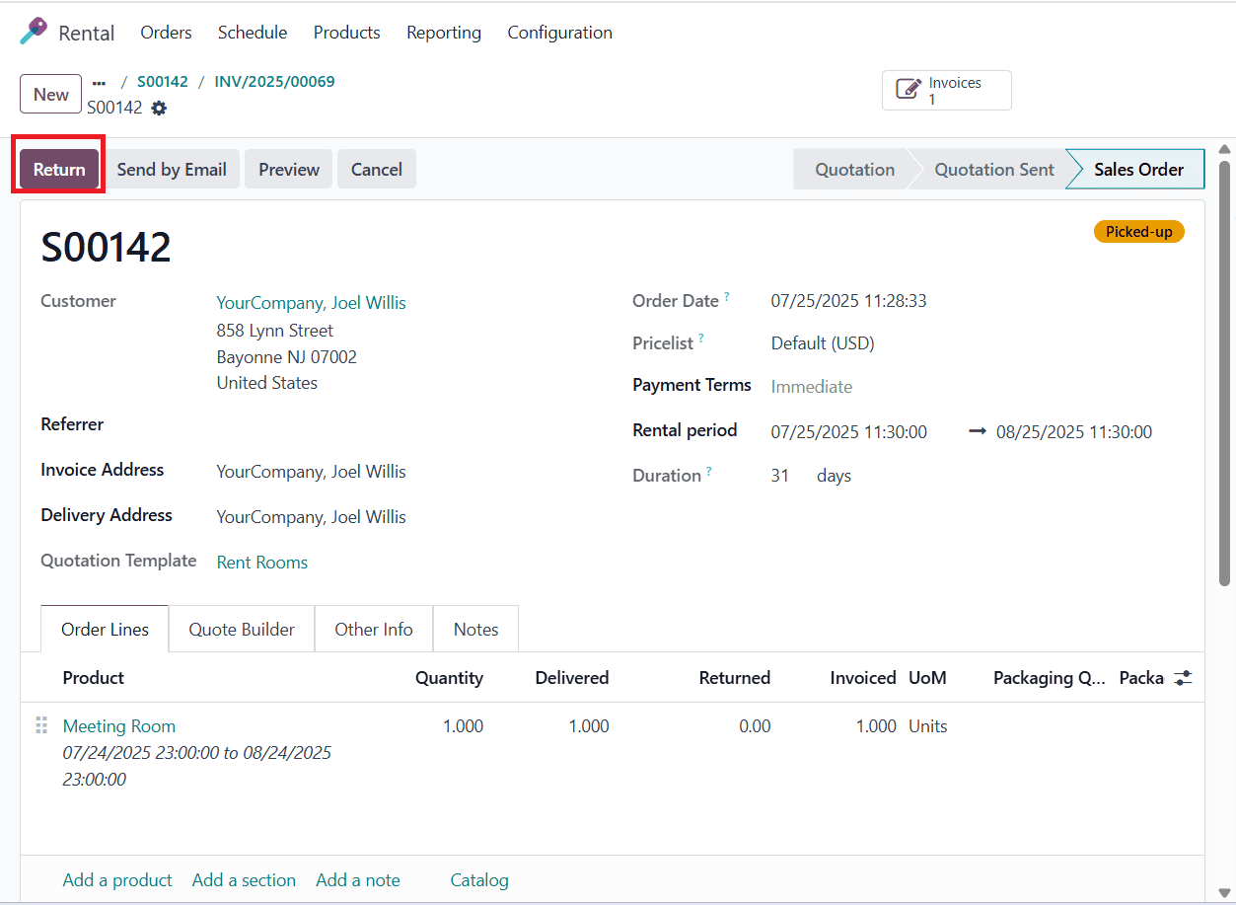Expand the breadcrumb ellipsis menu
Image resolution: width=1236 pixels, height=905 pixels.
tap(99, 83)
